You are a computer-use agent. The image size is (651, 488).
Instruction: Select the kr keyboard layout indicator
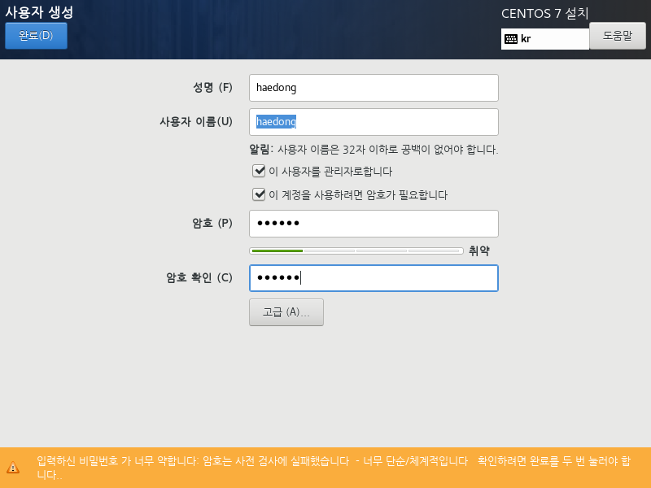click(x=545, y=39)
